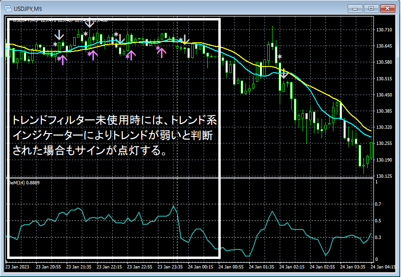Click the 23 Jan 22:15 time label
The width and height of the screenshot is (401, 277).
[x=109, y=267]
